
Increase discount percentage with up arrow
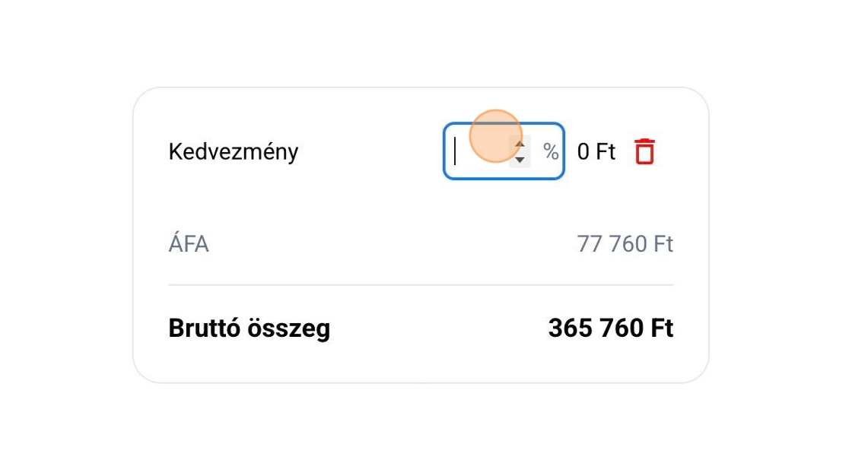click(x=520, y=144)
